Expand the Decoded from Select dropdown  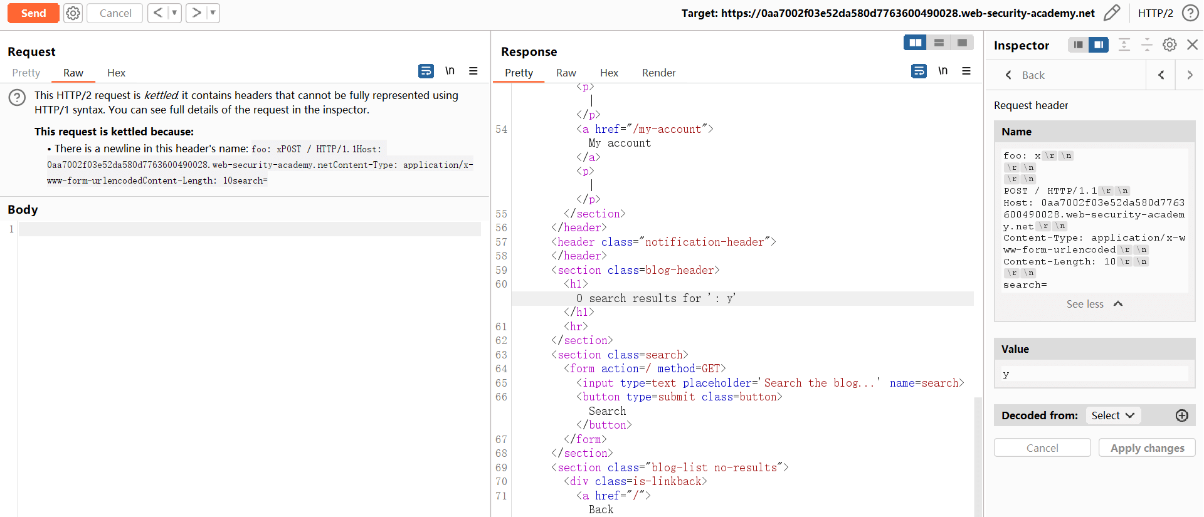pos(1112,415)
